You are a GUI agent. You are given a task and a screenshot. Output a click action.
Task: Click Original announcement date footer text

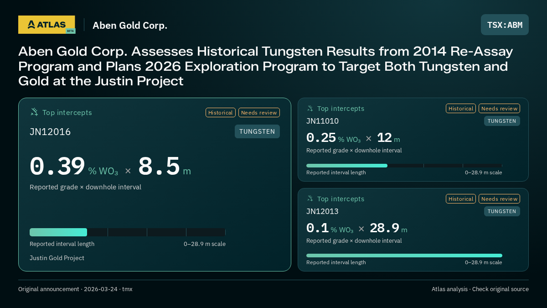(75, 289)
